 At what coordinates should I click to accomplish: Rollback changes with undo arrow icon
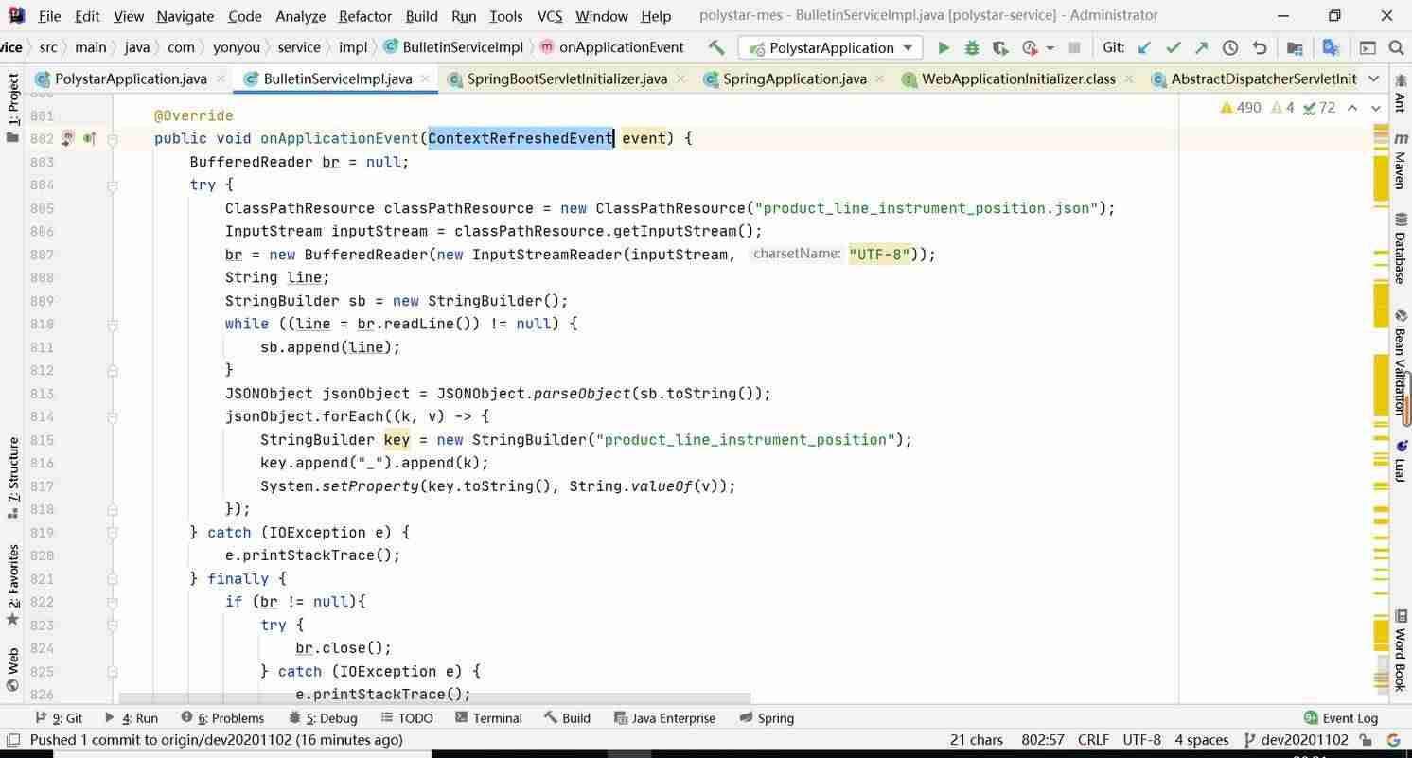tap(1260, 47)
